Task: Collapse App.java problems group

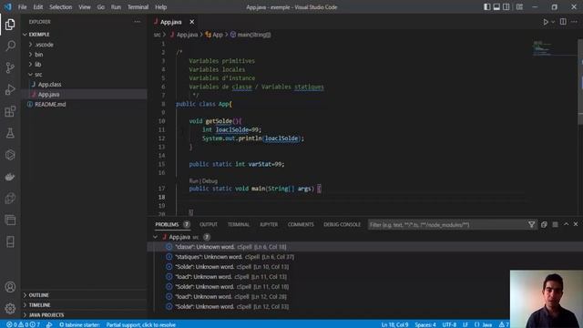Action: tap(156, 237)
